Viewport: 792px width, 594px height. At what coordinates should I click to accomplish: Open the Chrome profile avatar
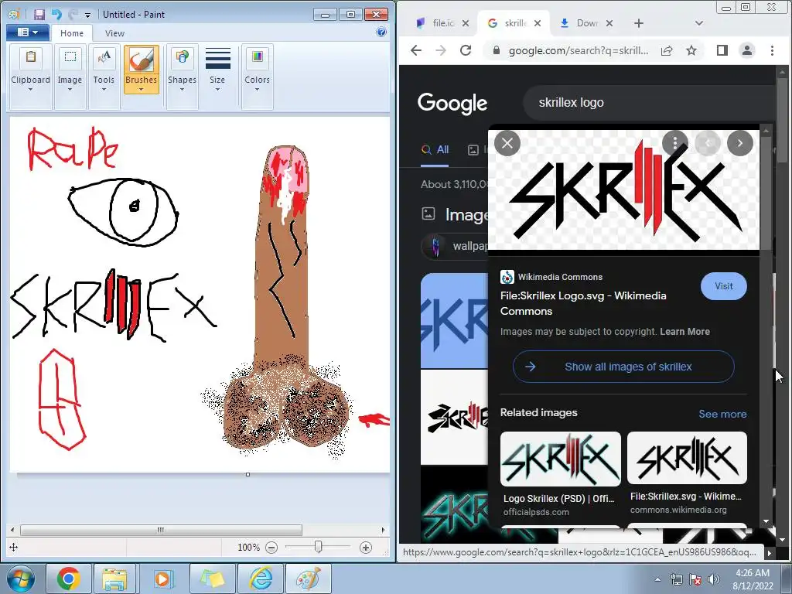pyautogui.click(x=747, y=50)
